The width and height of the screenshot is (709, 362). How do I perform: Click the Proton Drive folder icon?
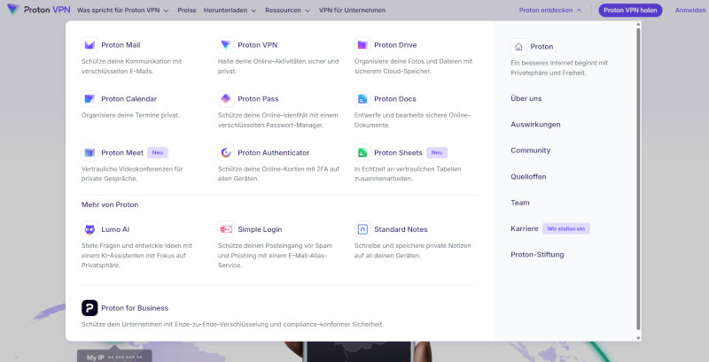click(362, 45)
